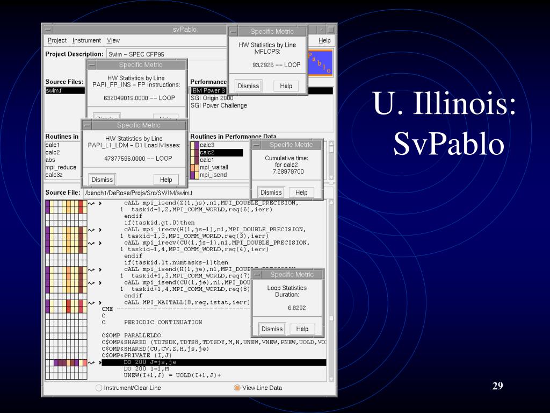
Task: Open window menu of svPablo title bar
Action: 48,30
